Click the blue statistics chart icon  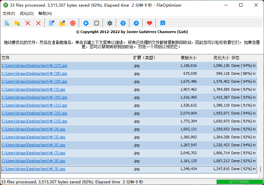click(136, 23)
